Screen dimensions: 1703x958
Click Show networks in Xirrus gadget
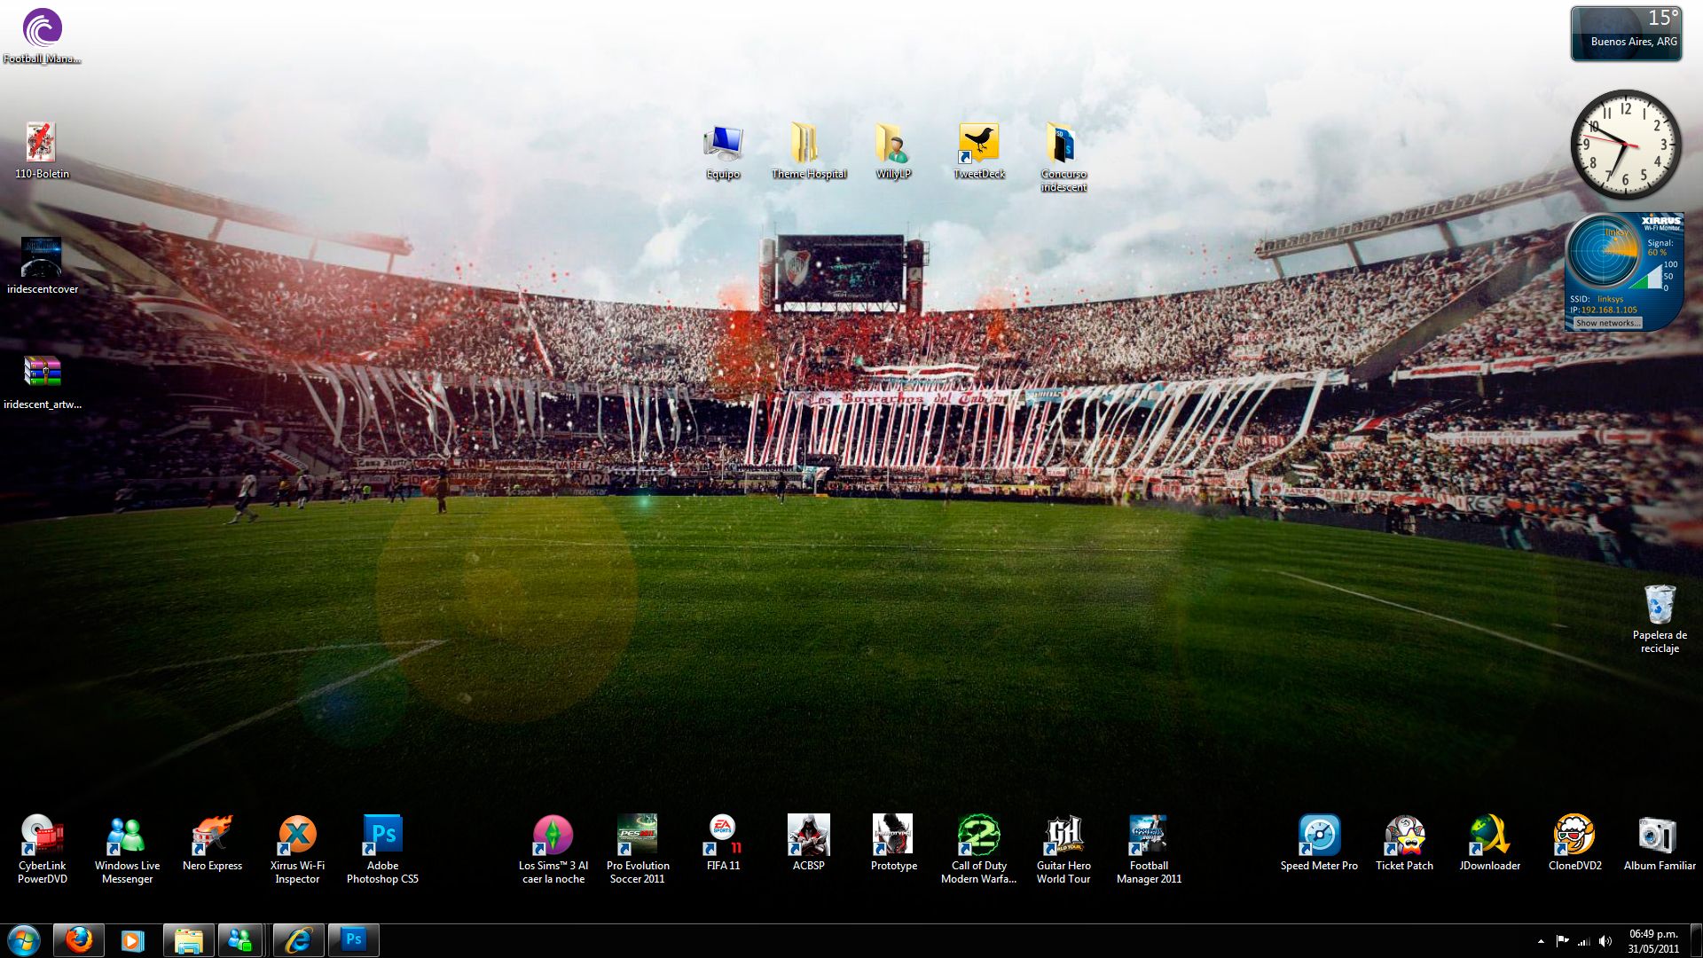(x=1607, y=324)
